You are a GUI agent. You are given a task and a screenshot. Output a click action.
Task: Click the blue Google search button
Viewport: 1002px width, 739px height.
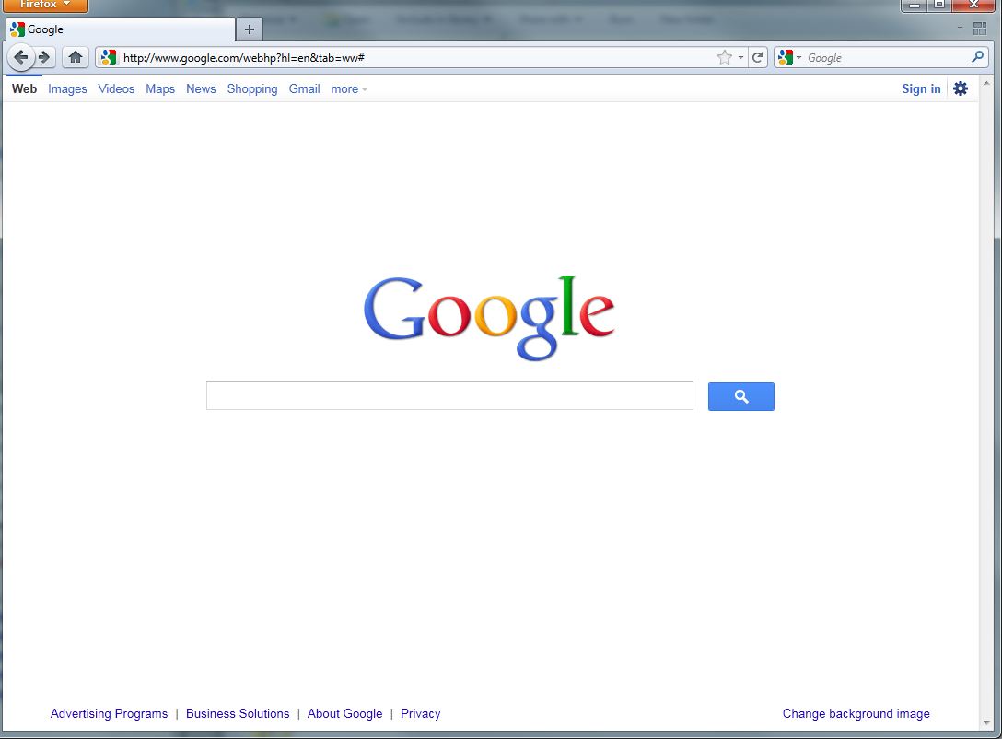pyautogui.click(x=740, y=396)
